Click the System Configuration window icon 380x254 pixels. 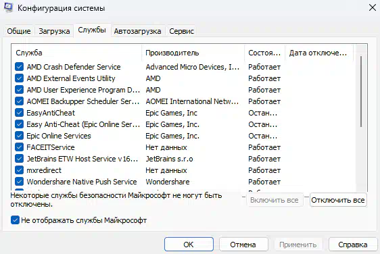tap(8, 7)
